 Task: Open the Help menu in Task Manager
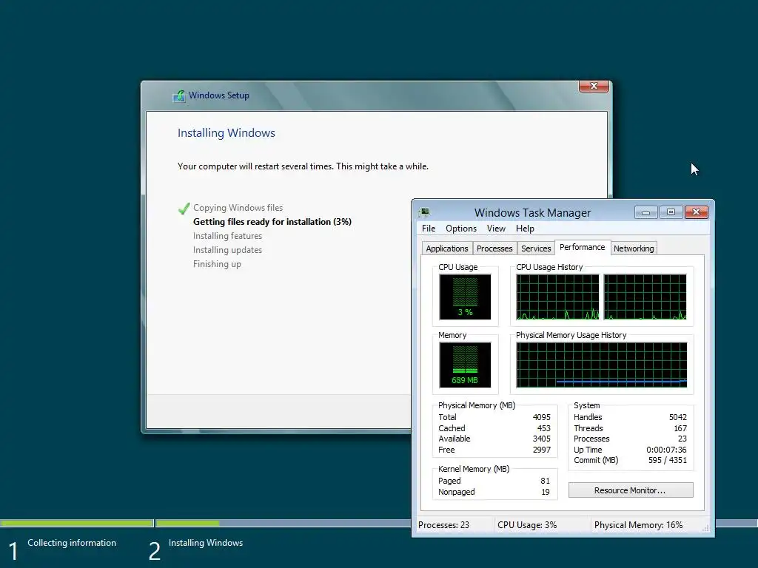525,229
